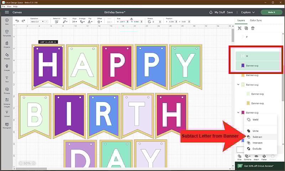Select the purple H banner on canvas
This screenshot has width=285, height=171.
48,67
